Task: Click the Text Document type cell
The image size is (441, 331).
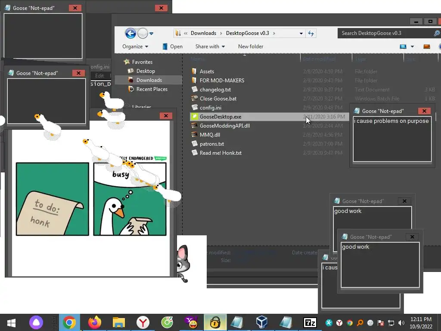Action: coord(372,90)
